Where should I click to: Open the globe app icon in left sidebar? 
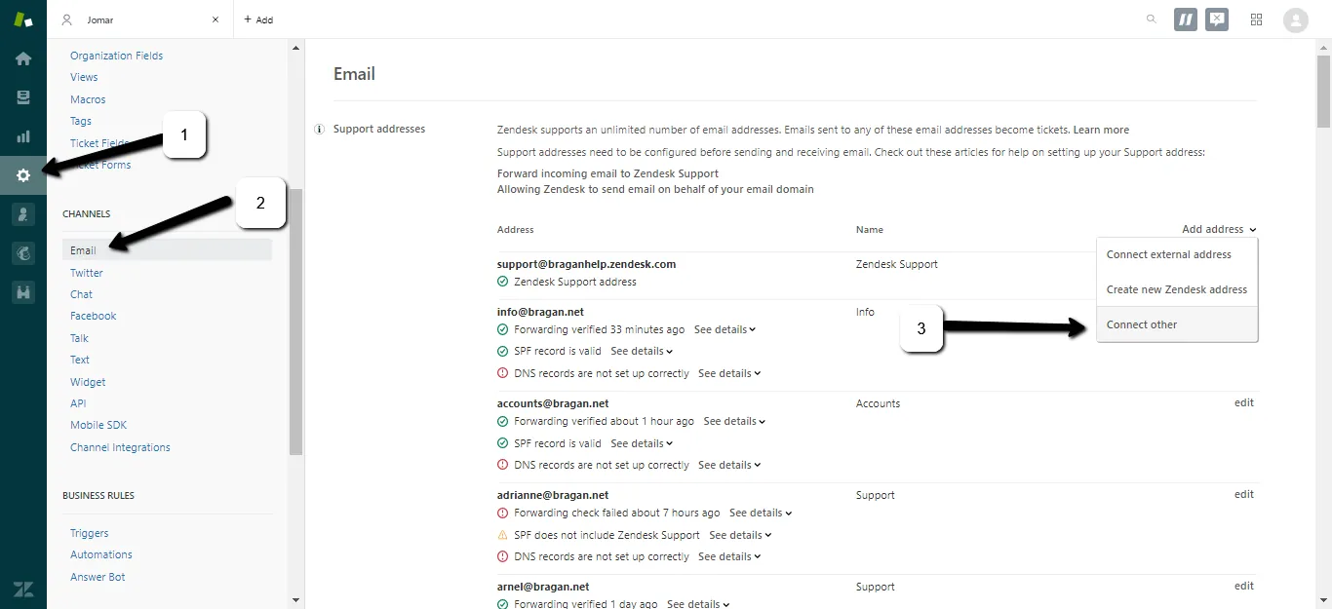pos(23,253)
